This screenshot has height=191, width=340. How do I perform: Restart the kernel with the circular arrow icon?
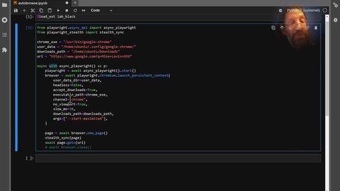pyautogui.click(x=75, y=11)
